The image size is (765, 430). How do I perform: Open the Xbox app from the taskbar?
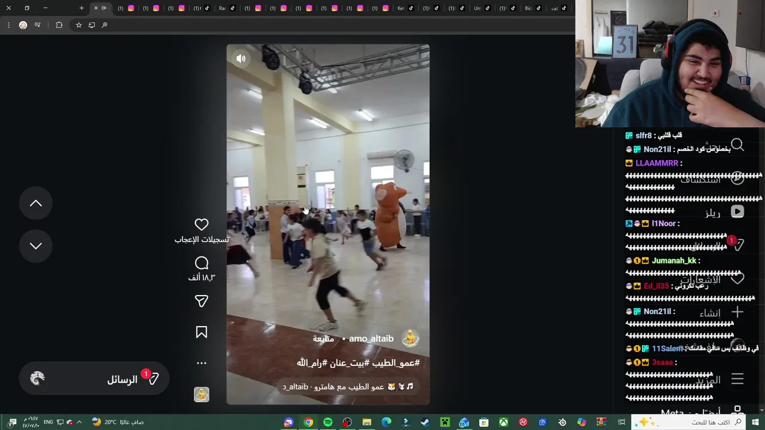point(504,422)
